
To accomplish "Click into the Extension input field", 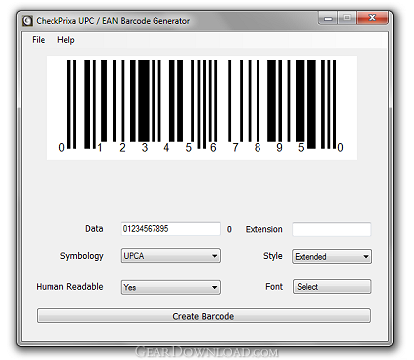I will click(332, 229).
